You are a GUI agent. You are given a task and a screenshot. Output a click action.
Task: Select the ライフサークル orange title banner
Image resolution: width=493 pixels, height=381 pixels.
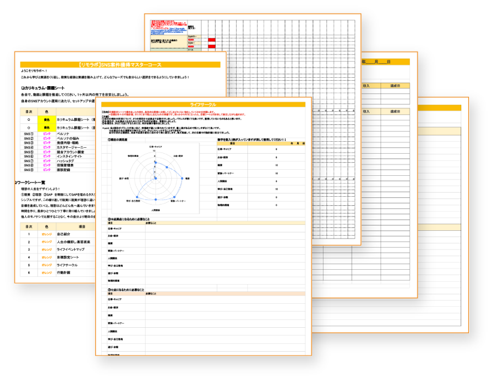pos(203,105)
